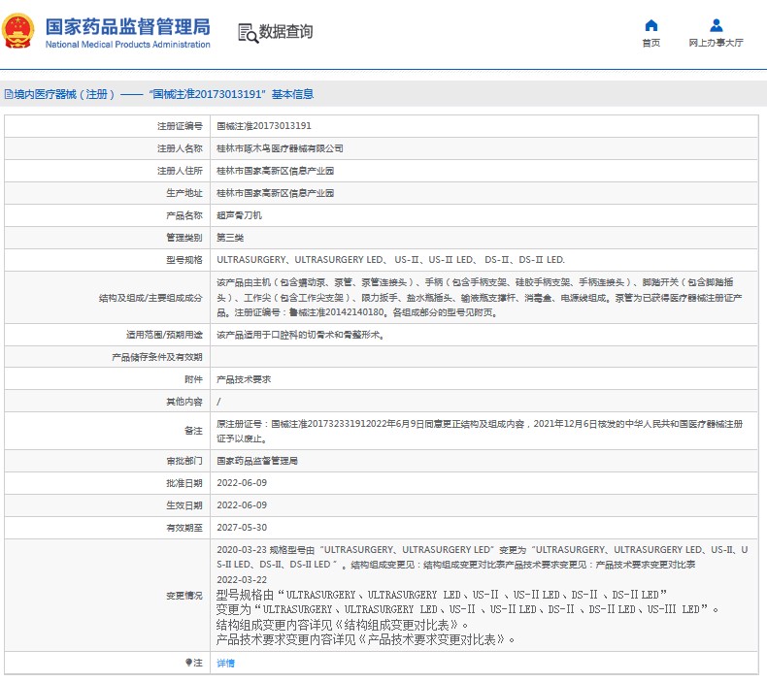This screenshot has height=682, width=767.
Task: Click National Medical Products Administration subtitle
Action: tap(127, 45)
